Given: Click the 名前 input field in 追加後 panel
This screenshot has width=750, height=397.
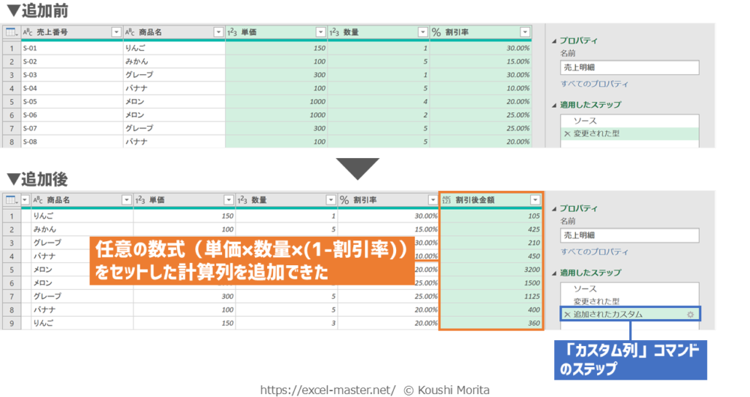Looking at the screenshot, I should [x=629, y=235].
